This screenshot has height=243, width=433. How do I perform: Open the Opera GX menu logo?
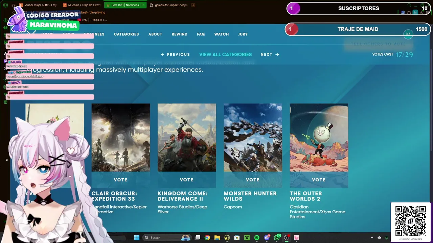pos(5,5)
